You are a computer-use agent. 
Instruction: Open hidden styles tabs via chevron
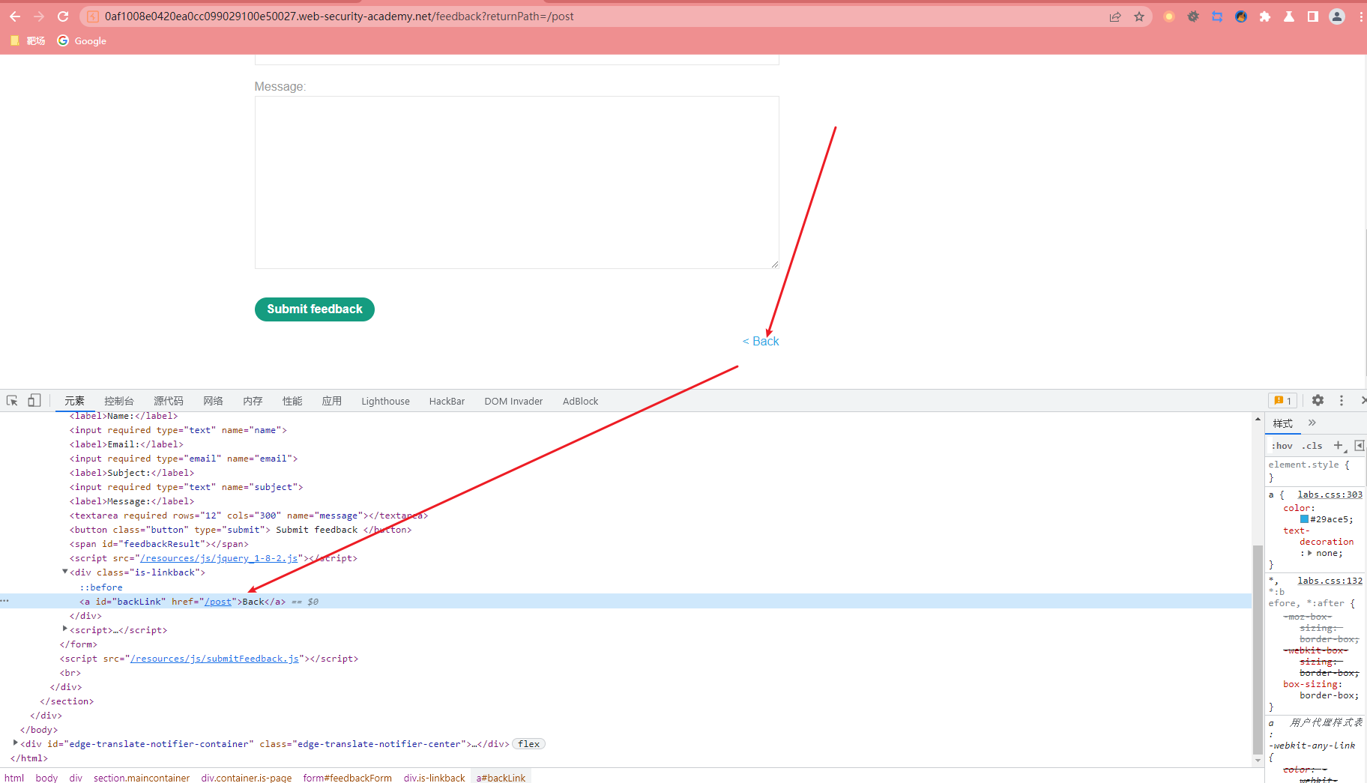click(1312, 423)
